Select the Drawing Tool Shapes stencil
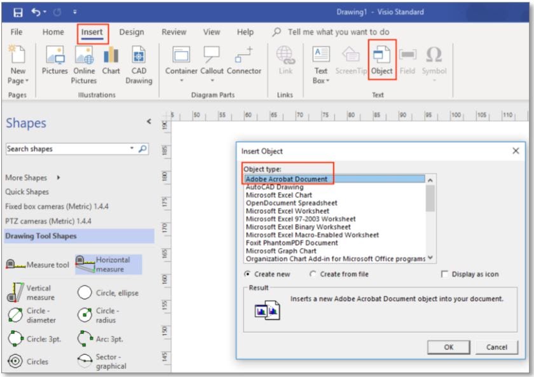This screenshot has height=377, width=534. coord(79,236)
